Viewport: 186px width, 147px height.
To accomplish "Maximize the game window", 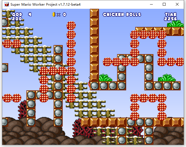I will pyautogui.click(x=164, y=4).
